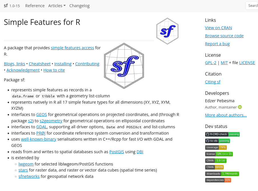Click the R-CMD-check passing badge
Screen dimensions: 258x191
point(222,134)
